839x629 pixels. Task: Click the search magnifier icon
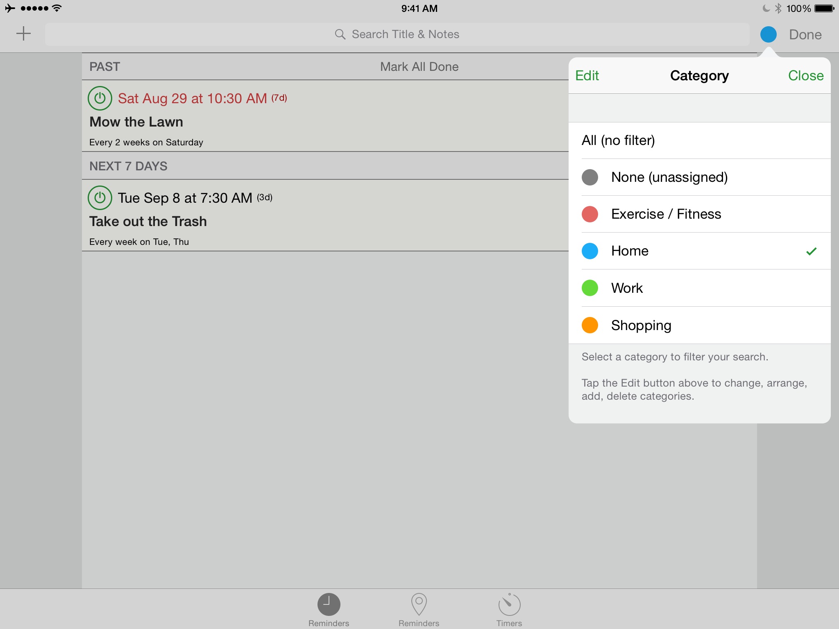[340, 34]
